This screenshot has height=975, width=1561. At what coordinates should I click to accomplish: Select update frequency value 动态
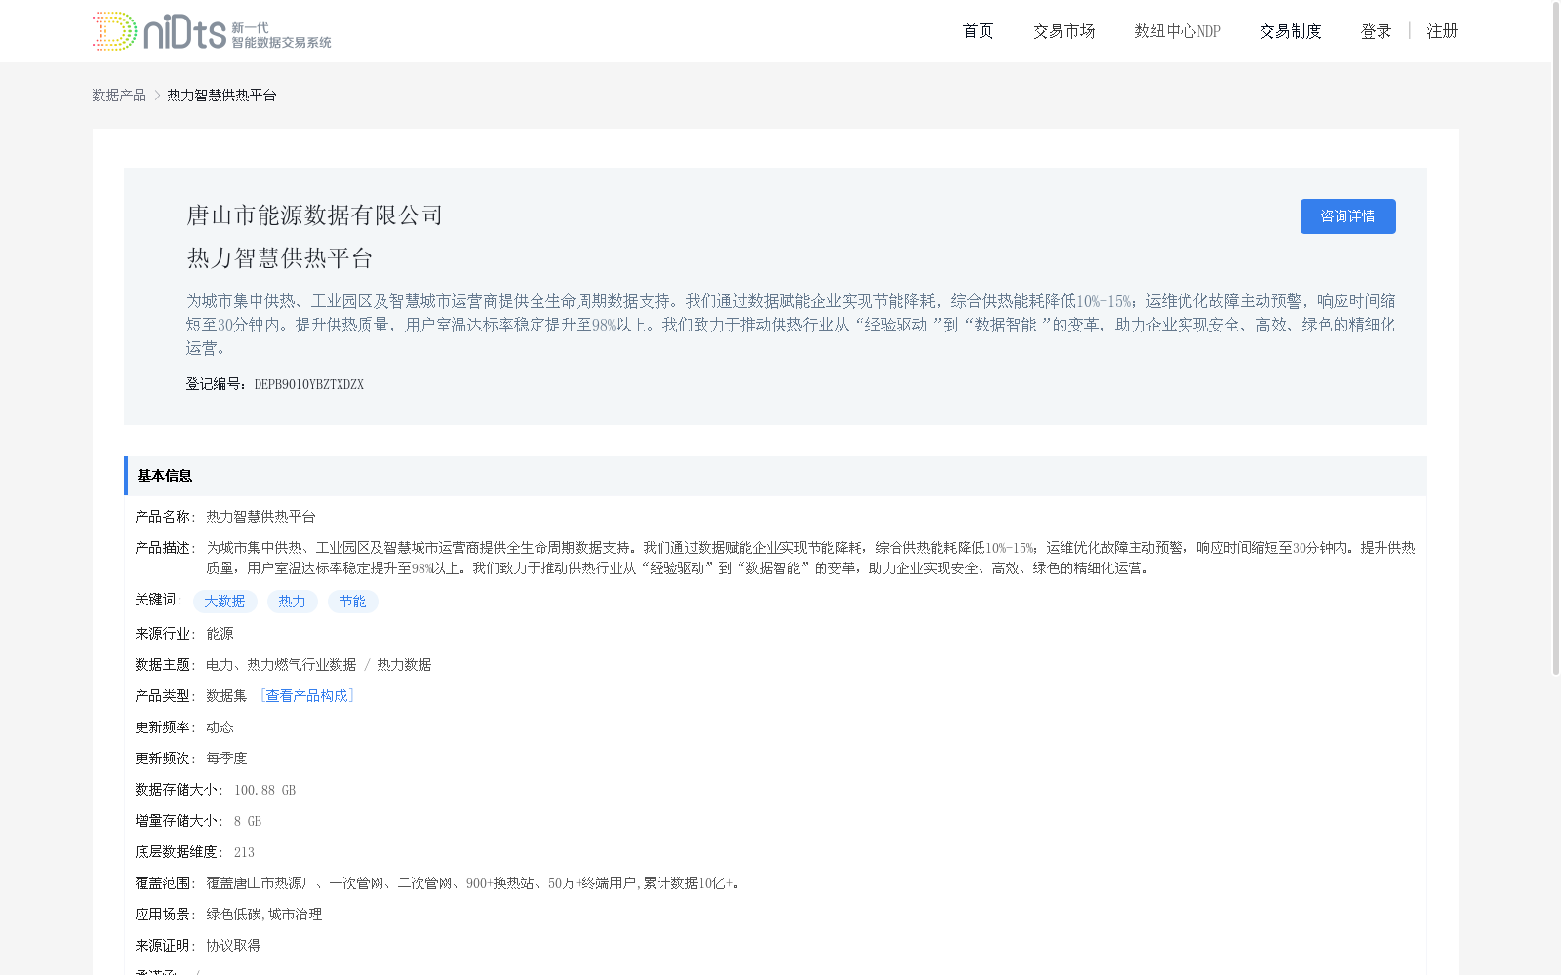tap(220, 726)
